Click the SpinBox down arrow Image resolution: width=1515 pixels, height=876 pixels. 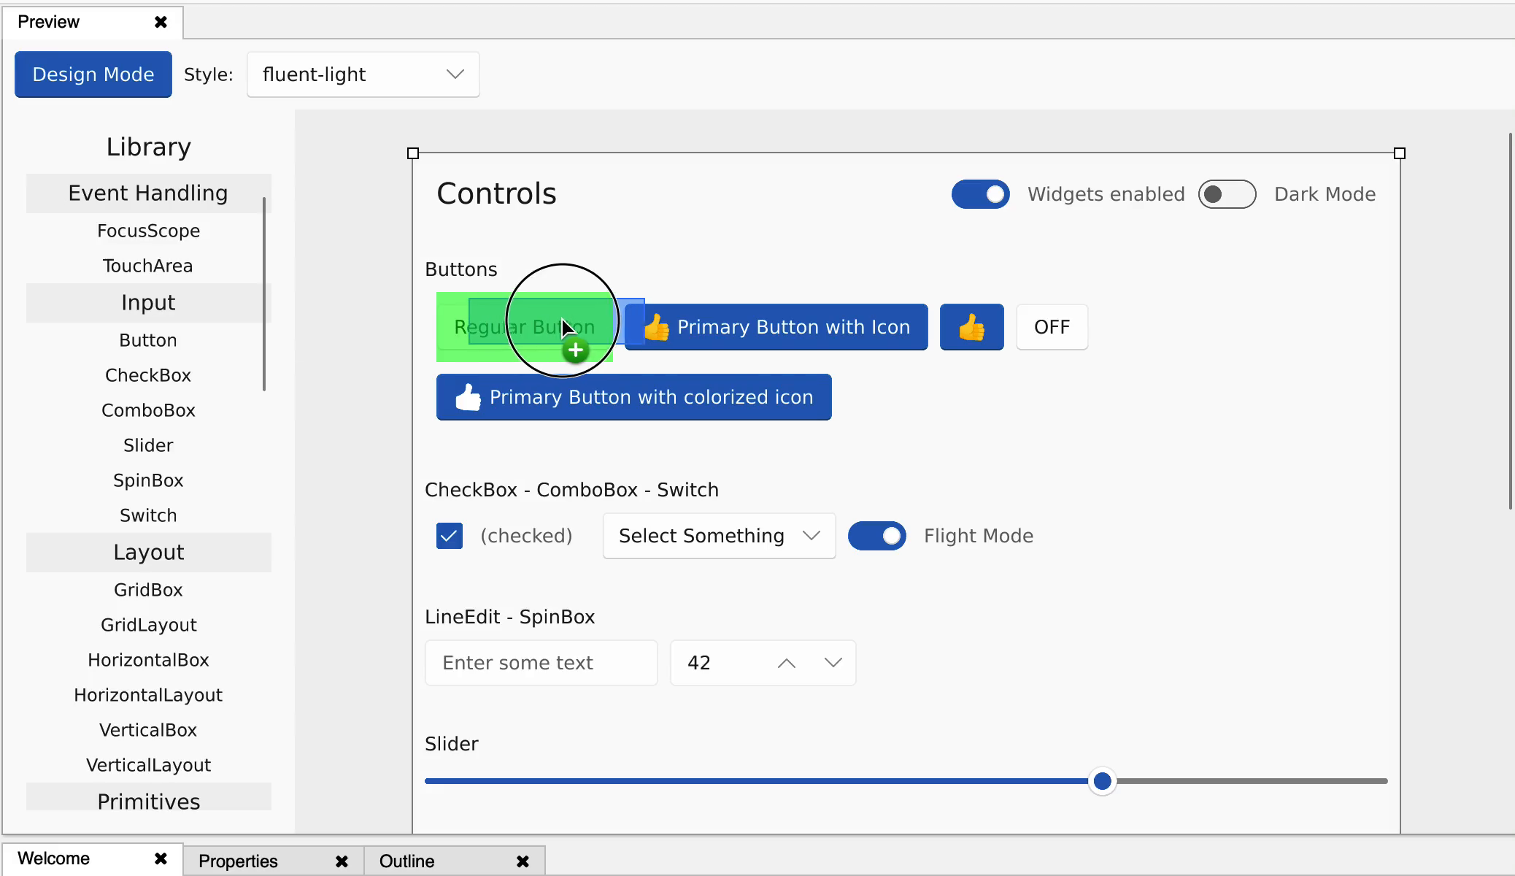833,663
